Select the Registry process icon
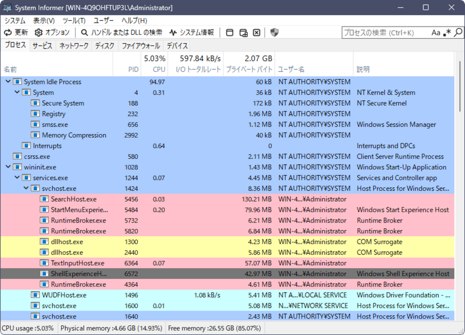This screenshot has width=465, height=335. tap(35, 114)
